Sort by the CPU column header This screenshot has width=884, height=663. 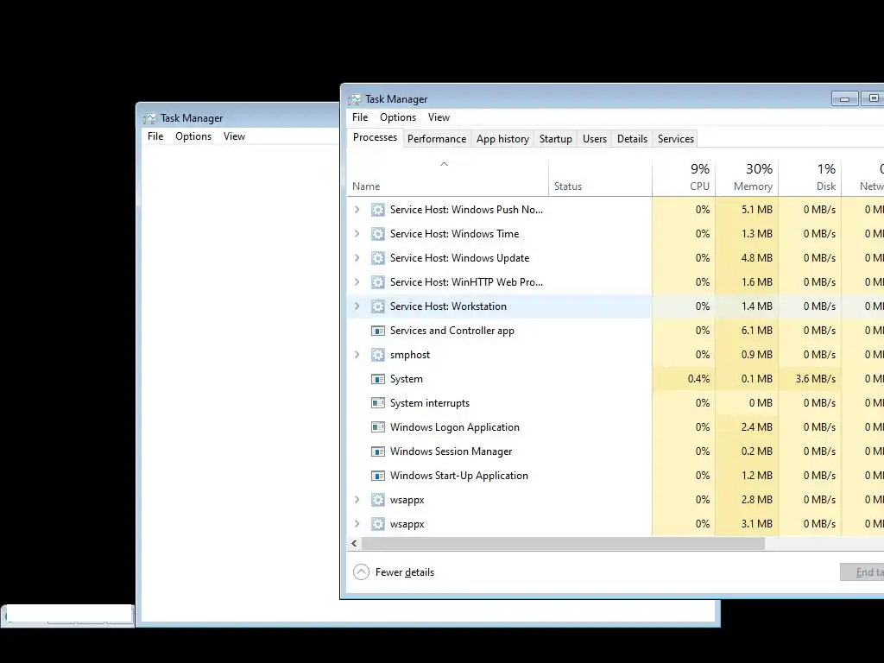coord(684,178)
